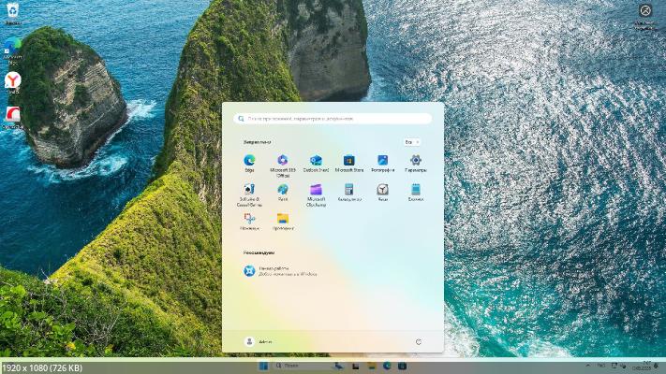This screenshot has height=374, width=666.
Task: Open the Snipping Tool (Ножницы) app
Action: pyautogui.click(x=249, y=222)
